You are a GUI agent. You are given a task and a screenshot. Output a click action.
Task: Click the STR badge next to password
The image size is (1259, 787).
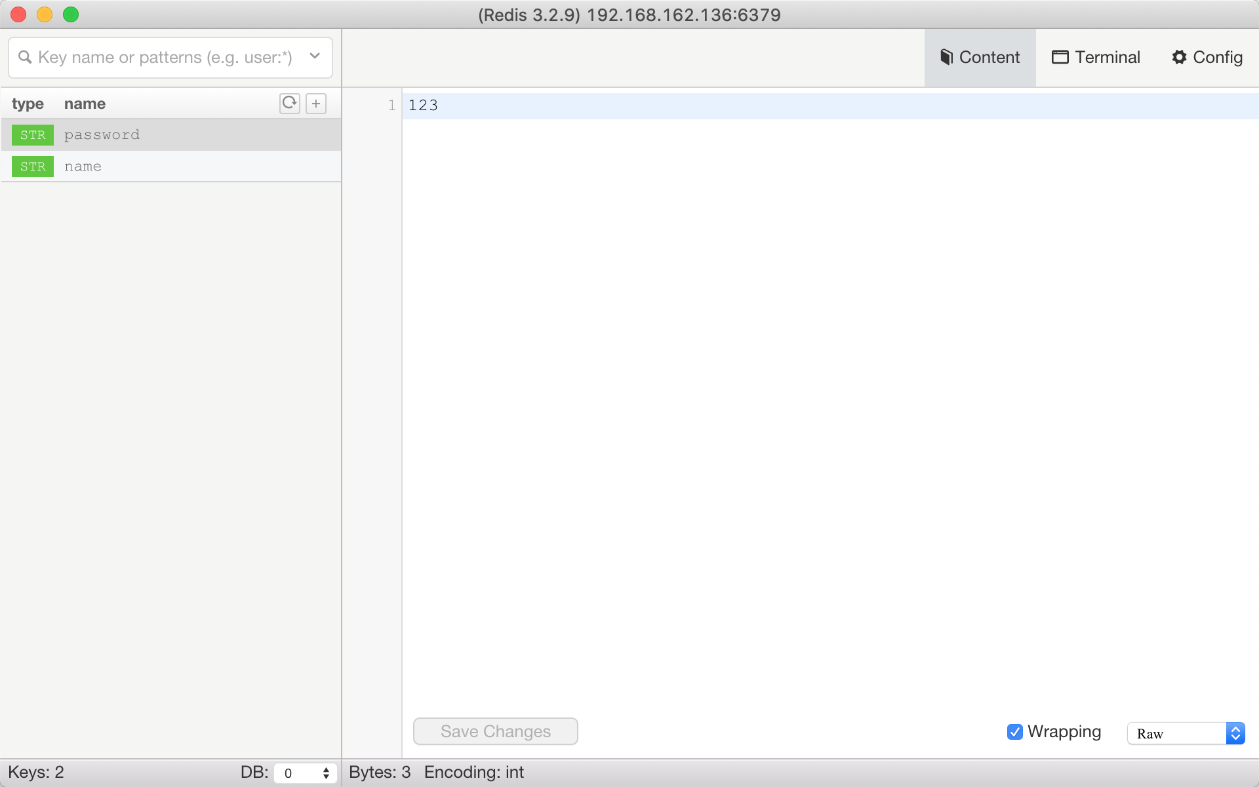[x=33, y=135]
